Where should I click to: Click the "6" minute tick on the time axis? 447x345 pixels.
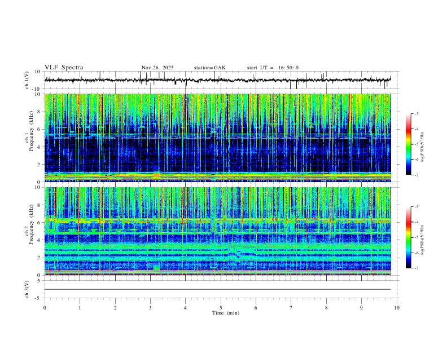coord(256,308)
